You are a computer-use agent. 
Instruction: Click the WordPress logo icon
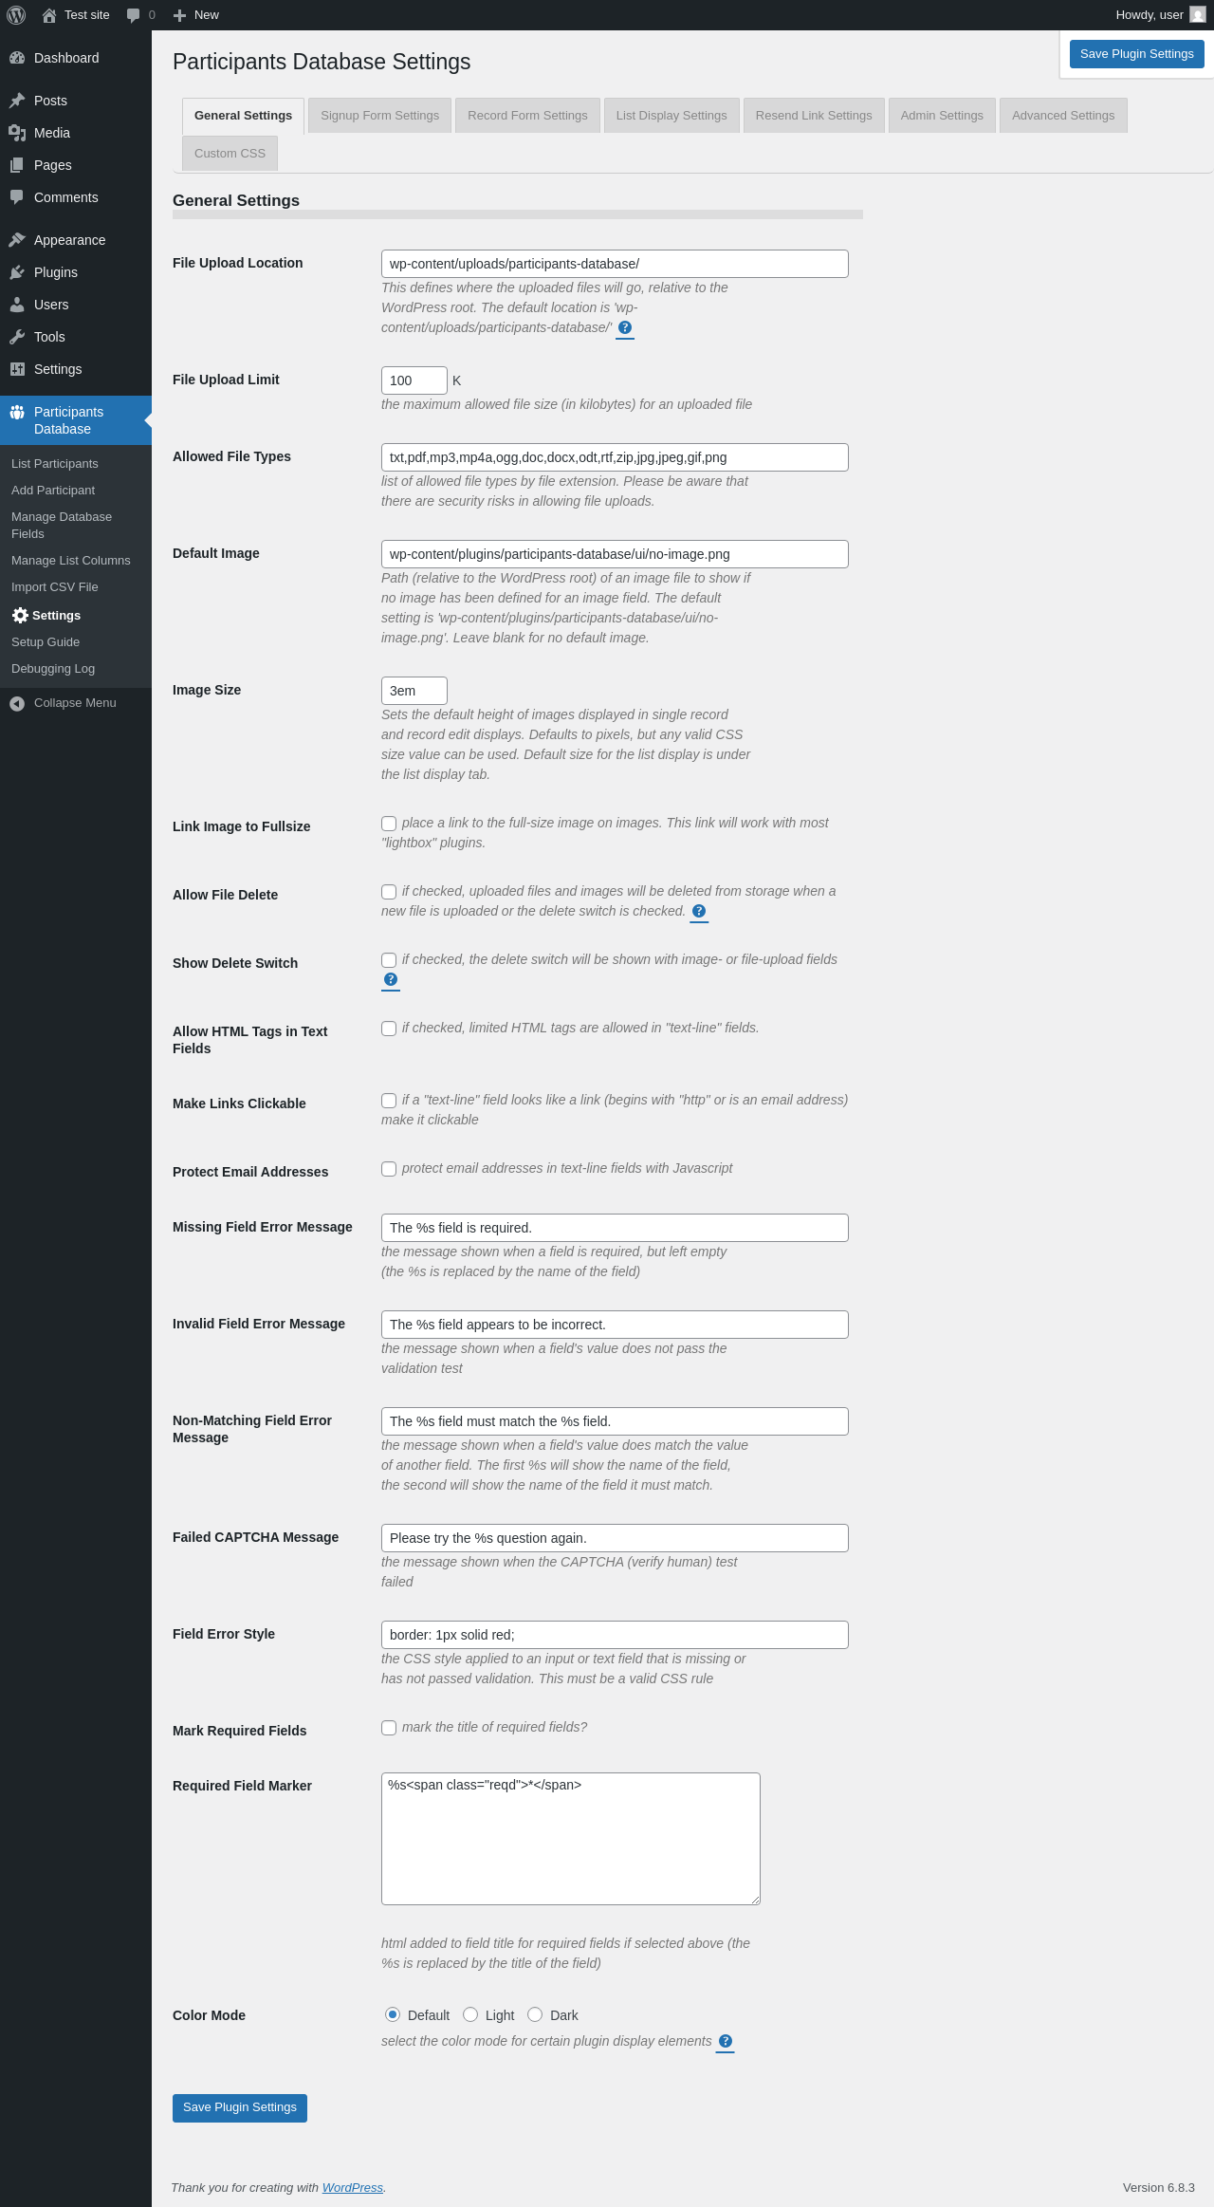tap(16, 15)
